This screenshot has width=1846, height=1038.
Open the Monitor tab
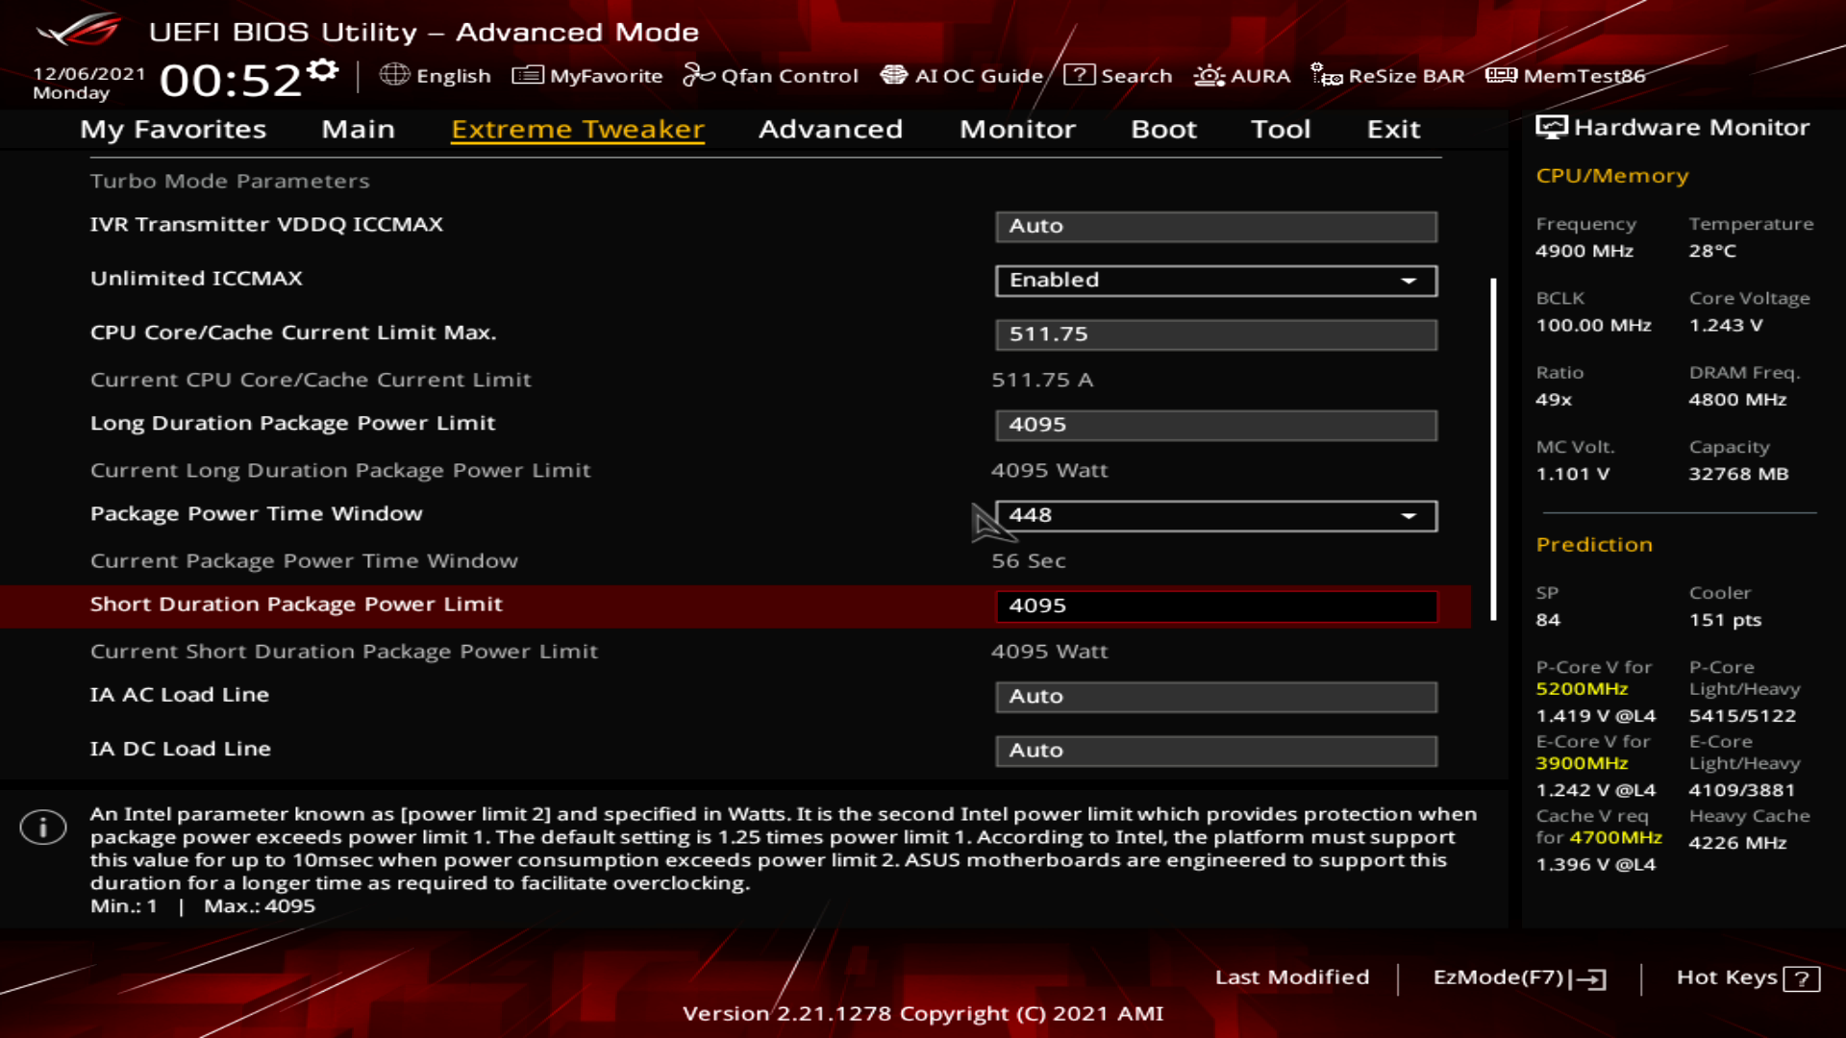[x=1017, y=129]
